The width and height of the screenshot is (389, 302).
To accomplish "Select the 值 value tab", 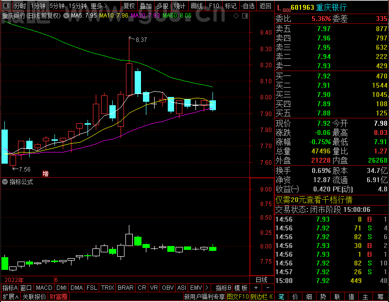I will pyautogui.click(x=351, y=297).
